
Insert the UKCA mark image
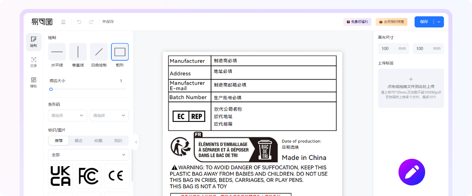pyautogui.click(x=61, y=176)
